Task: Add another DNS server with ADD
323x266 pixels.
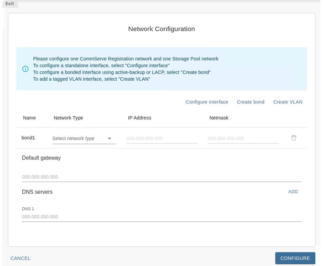Action: click(x=293, y=192)
